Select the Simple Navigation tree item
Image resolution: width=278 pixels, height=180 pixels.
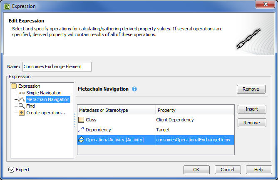click(44, 93)
